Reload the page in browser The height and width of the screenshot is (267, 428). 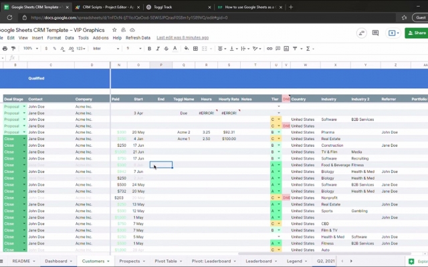tap(9, 18)
